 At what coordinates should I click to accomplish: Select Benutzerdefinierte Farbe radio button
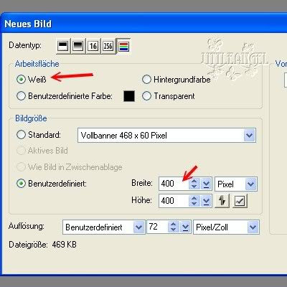[x=21, y=96]
